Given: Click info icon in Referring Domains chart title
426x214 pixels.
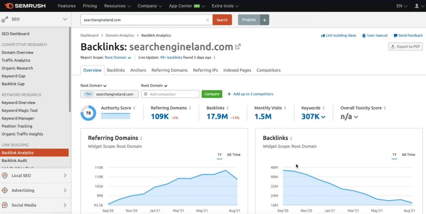Looking at the screenshot, I should coord(141,138).
